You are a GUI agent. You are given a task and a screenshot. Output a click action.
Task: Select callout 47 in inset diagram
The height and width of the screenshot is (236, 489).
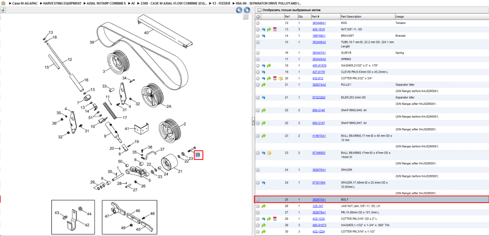tap(107, 216)
